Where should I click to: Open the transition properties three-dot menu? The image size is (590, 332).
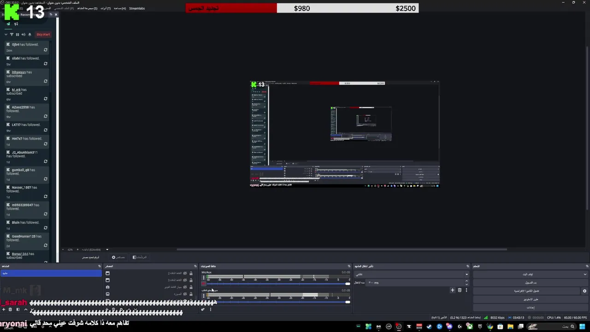click(x=466, y=290)
